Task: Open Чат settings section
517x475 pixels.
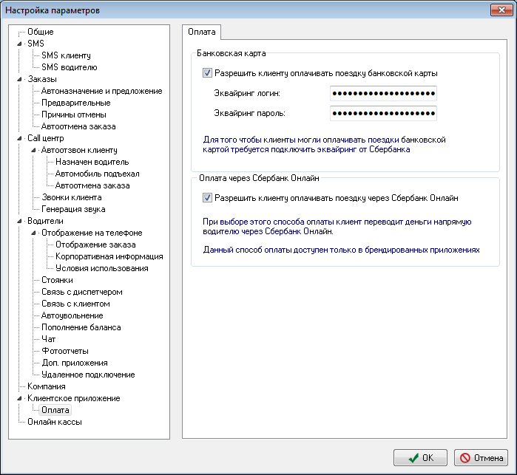Action: point(49,339)
